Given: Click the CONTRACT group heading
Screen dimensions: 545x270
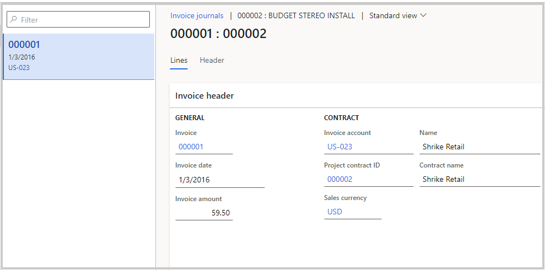Looking at the screenshot, I should pyautogui.click(x=341, y=118).
